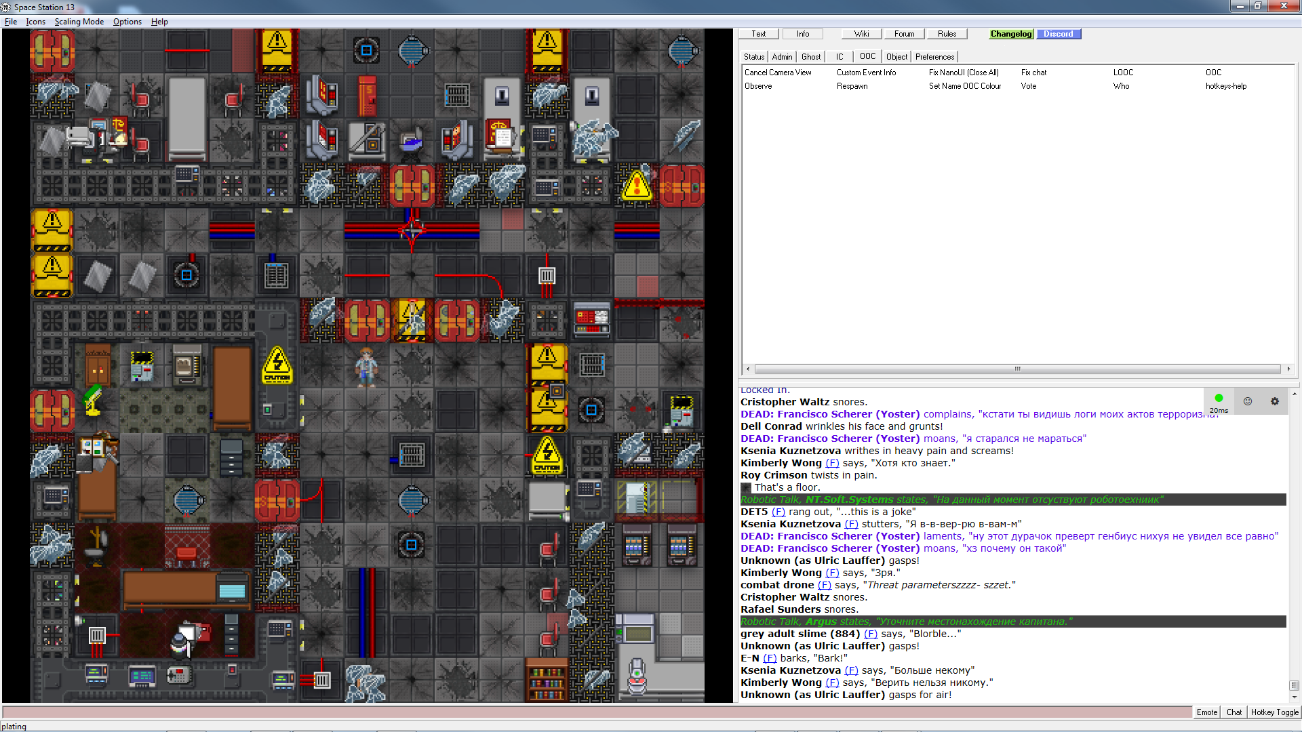Follow the (F) link next to E-N barks
1302x732 pixels.
[x=770, y=658]
